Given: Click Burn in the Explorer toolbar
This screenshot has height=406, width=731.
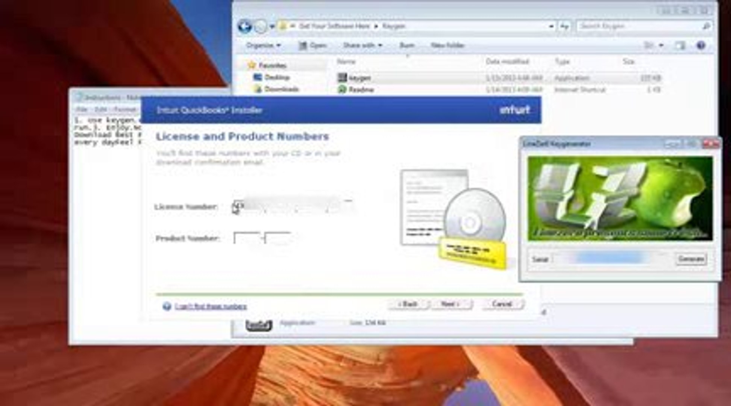Looking at the screenshot, I should tap(407, 45).
